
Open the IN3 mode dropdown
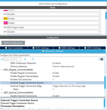(x=54, y=14)
